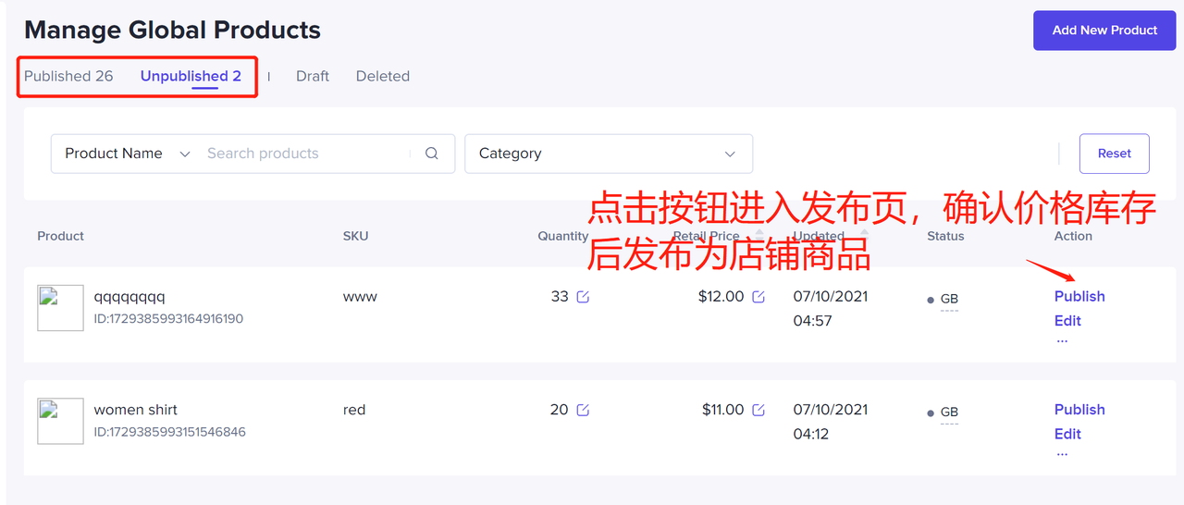The width and height of the screenshot is (1184, 505).
Task: Switch to the Published tab
Action: [68, 76]
